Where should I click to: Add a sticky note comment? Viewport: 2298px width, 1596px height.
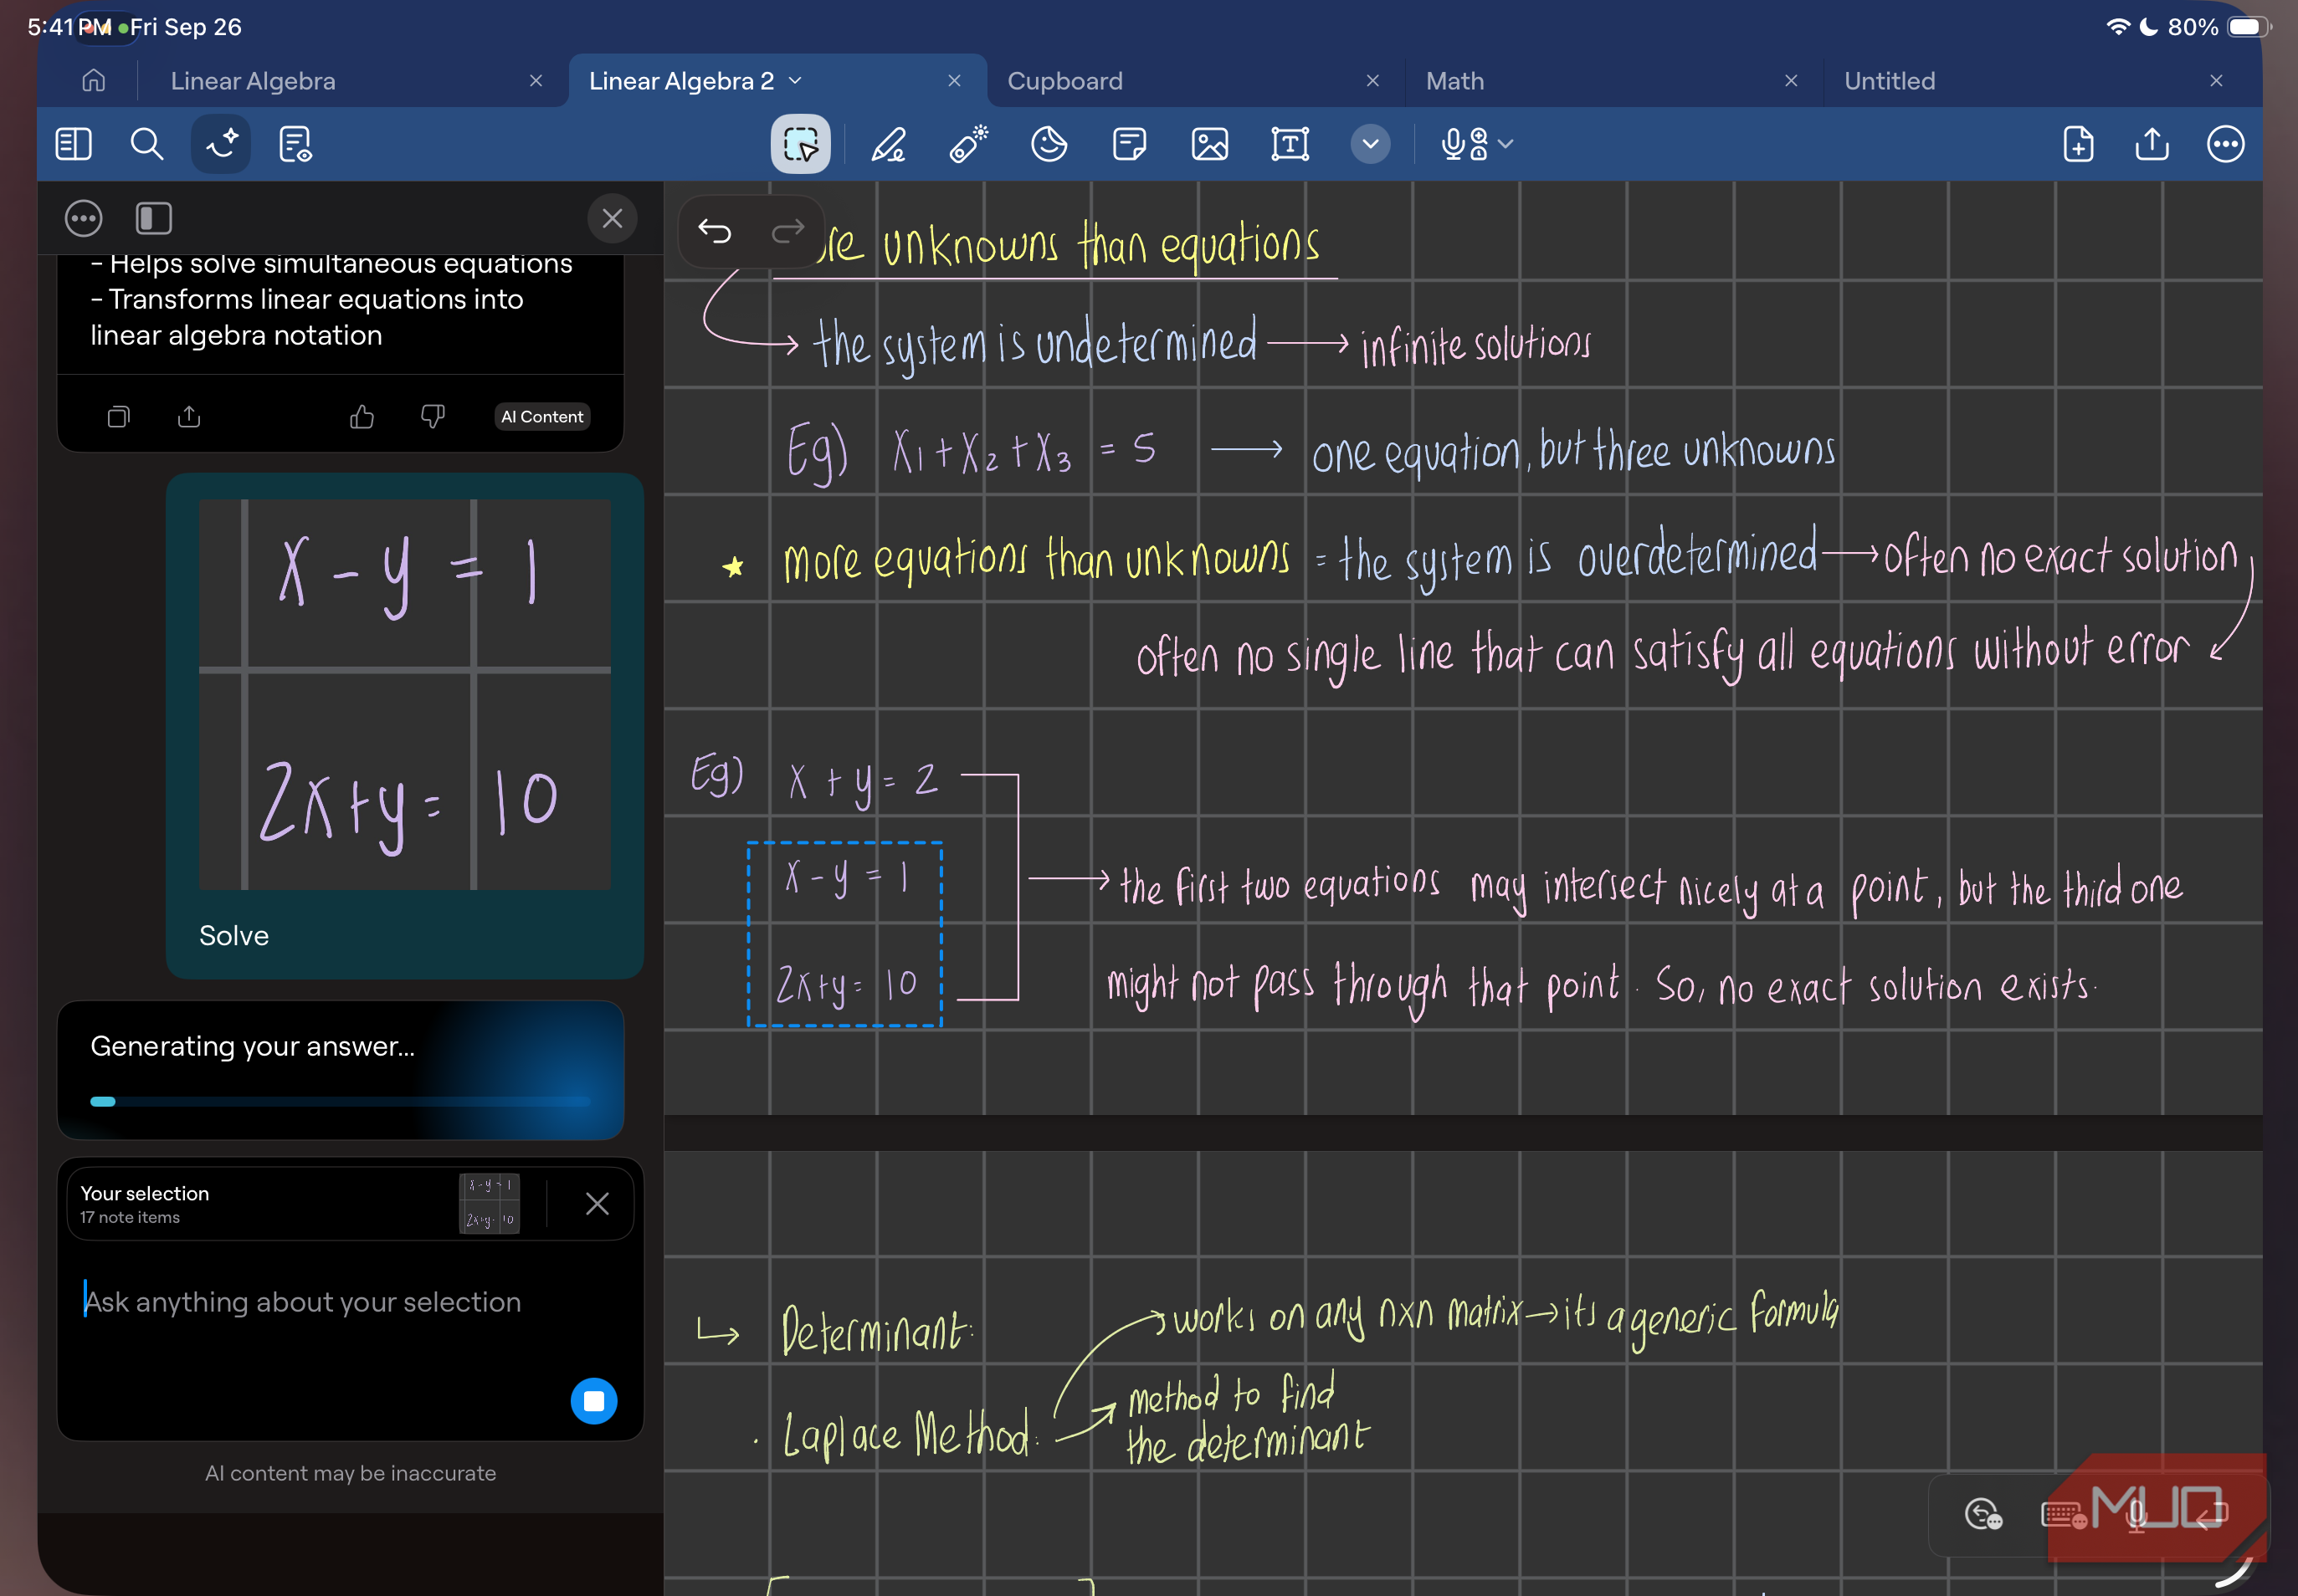[x=1130, y=144]
